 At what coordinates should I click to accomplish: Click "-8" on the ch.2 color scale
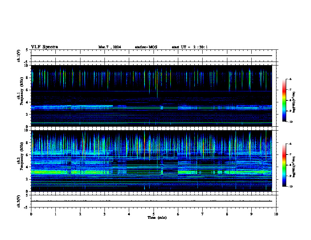[x=290, y=165]
